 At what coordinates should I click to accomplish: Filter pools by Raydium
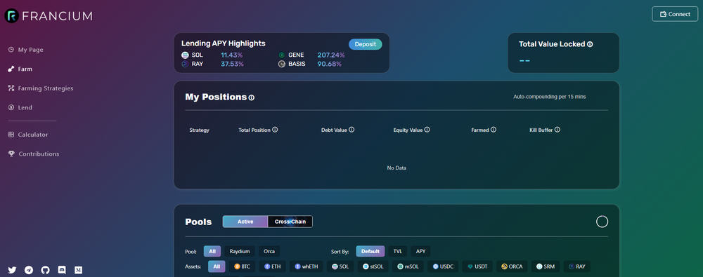click(240, 252)
